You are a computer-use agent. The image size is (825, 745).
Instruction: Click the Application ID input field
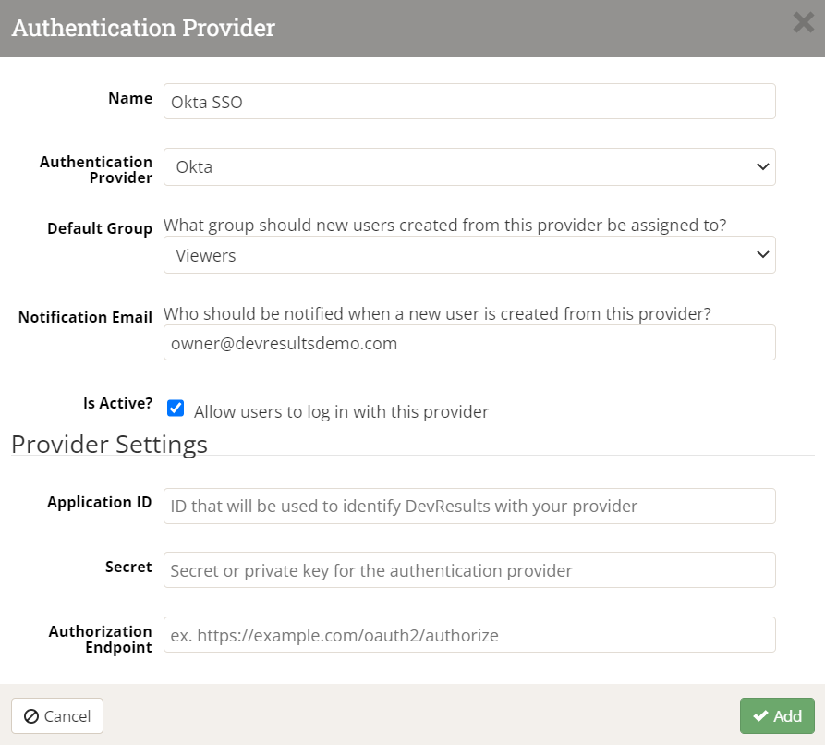469,506
